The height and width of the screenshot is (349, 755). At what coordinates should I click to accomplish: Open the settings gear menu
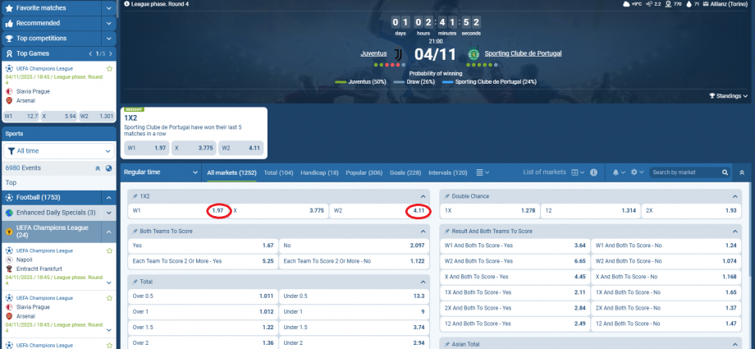point(634,172)
